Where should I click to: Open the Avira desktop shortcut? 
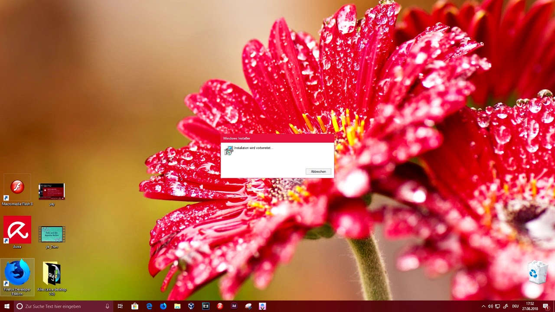point(17,233)
